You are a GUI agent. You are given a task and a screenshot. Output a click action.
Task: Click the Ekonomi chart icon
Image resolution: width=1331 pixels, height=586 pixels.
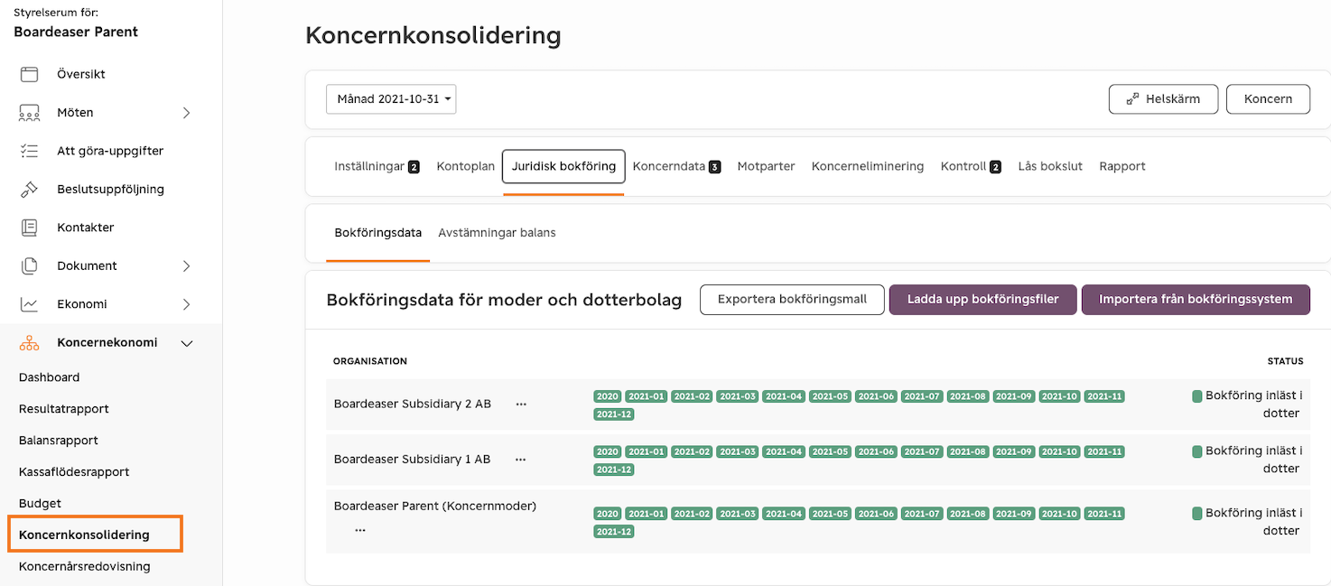tap(30, 304)
